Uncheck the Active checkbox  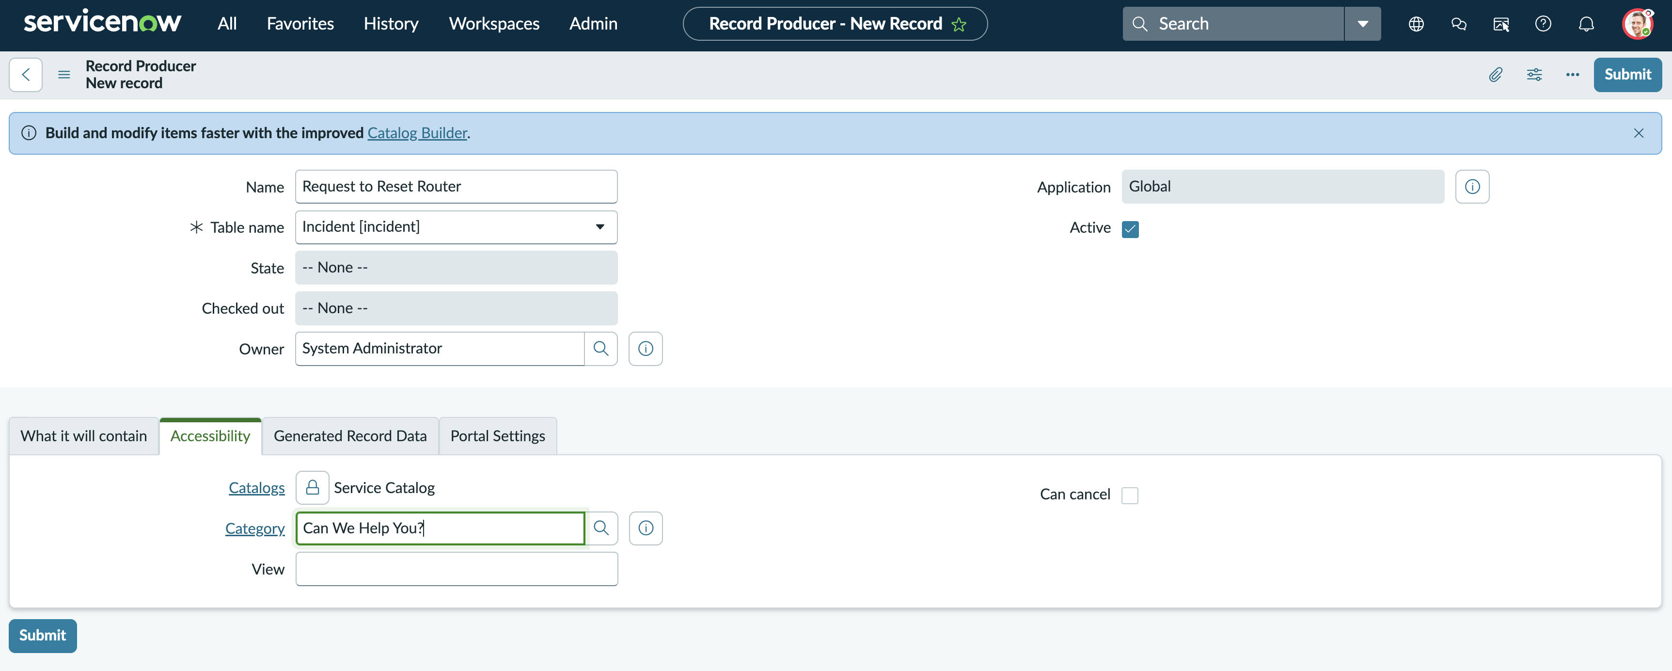tap(1130, 229)
